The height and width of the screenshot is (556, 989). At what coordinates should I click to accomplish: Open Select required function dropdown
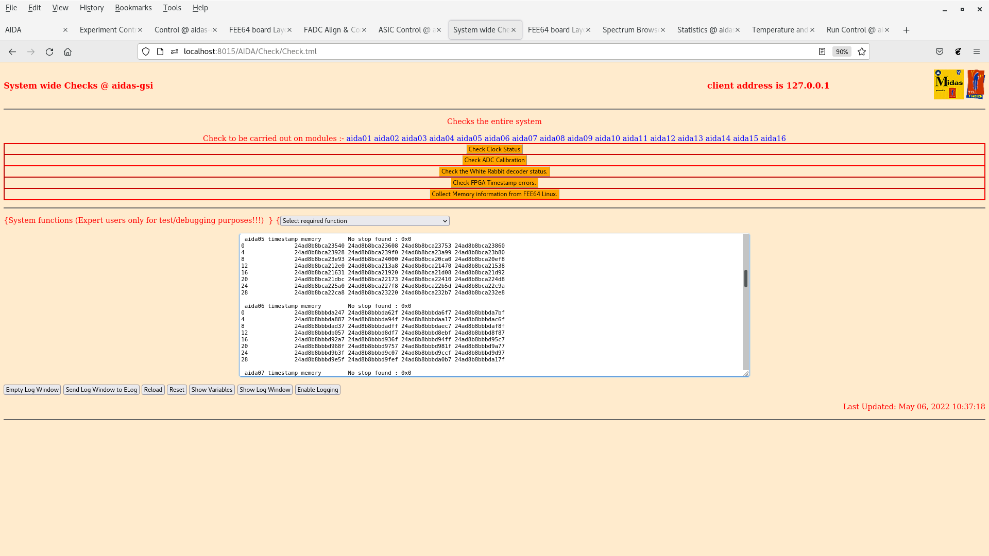[x=365, y=221]
